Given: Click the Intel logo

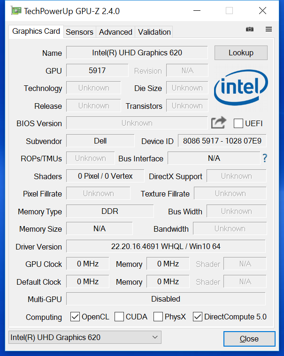Looking at the screenshot, I should point(241,87).
